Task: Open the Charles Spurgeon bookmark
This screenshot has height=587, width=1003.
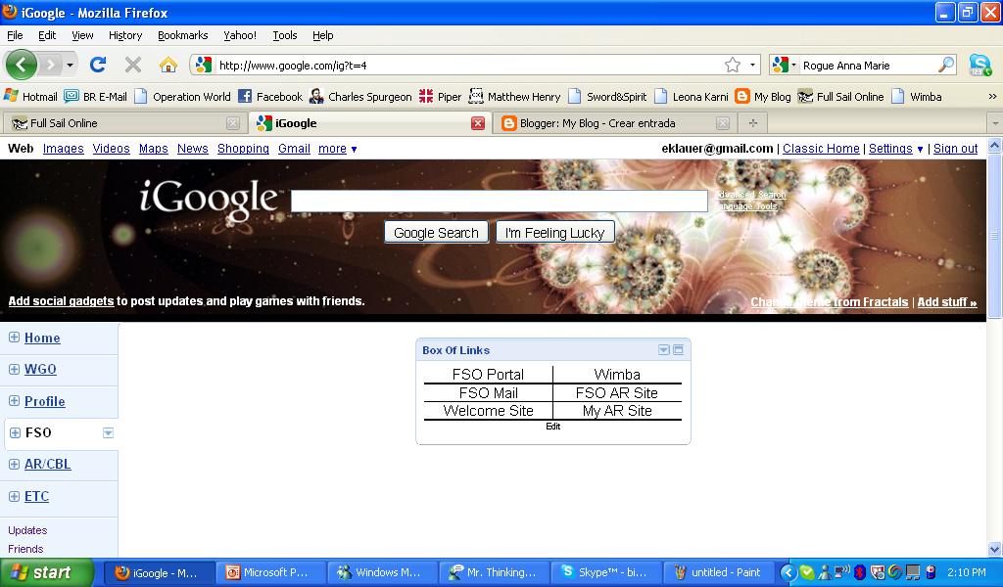Action: click(360, 97)
